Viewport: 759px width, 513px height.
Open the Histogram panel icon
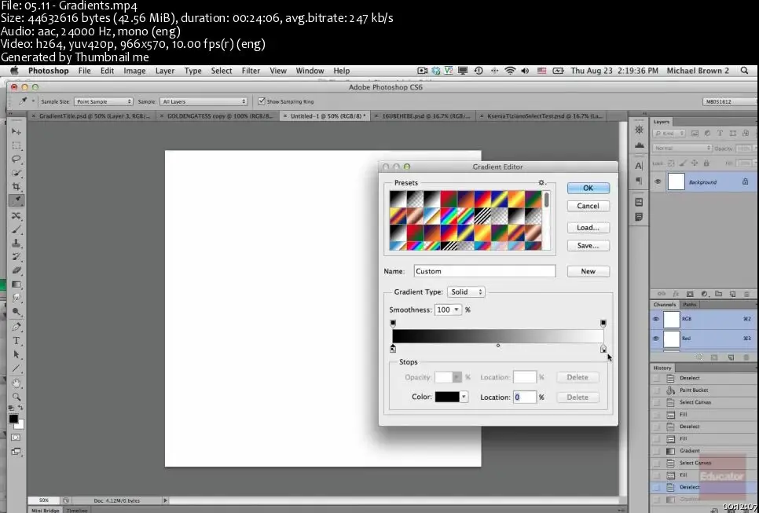[639, 145]
